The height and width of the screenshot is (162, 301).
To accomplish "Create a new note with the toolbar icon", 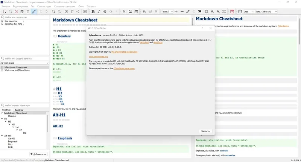I will (x=5, y=12).
